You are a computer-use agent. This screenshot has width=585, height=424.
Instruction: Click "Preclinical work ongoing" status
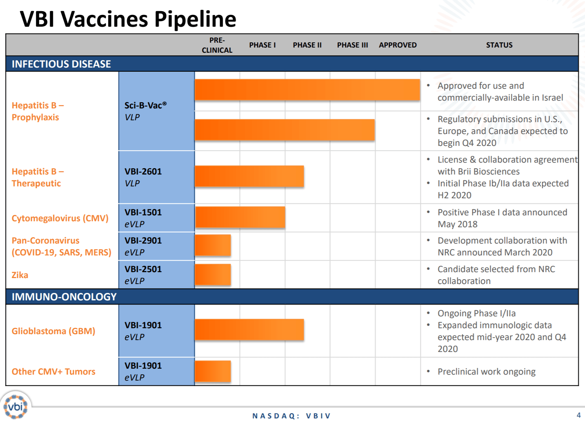pos(486,372)
